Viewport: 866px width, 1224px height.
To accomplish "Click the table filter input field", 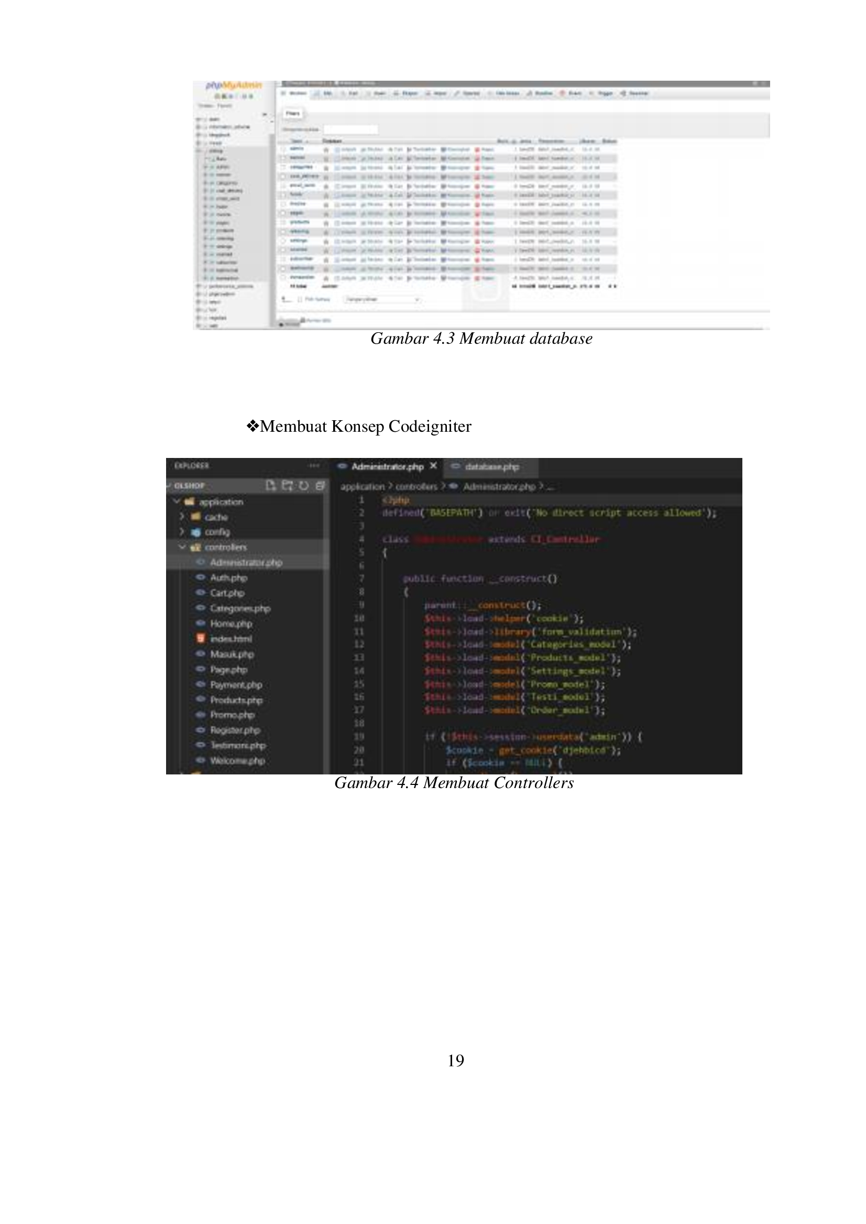I will [350, 129].
